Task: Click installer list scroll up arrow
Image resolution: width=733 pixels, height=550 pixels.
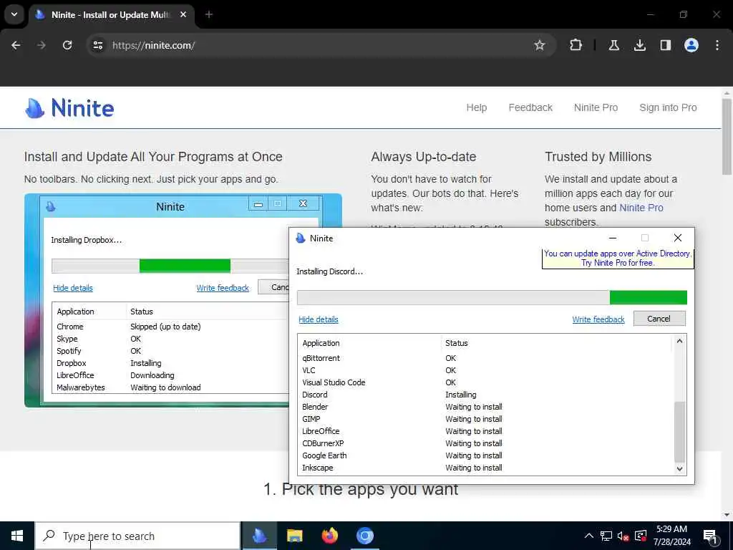Action: tap(680, 342)
